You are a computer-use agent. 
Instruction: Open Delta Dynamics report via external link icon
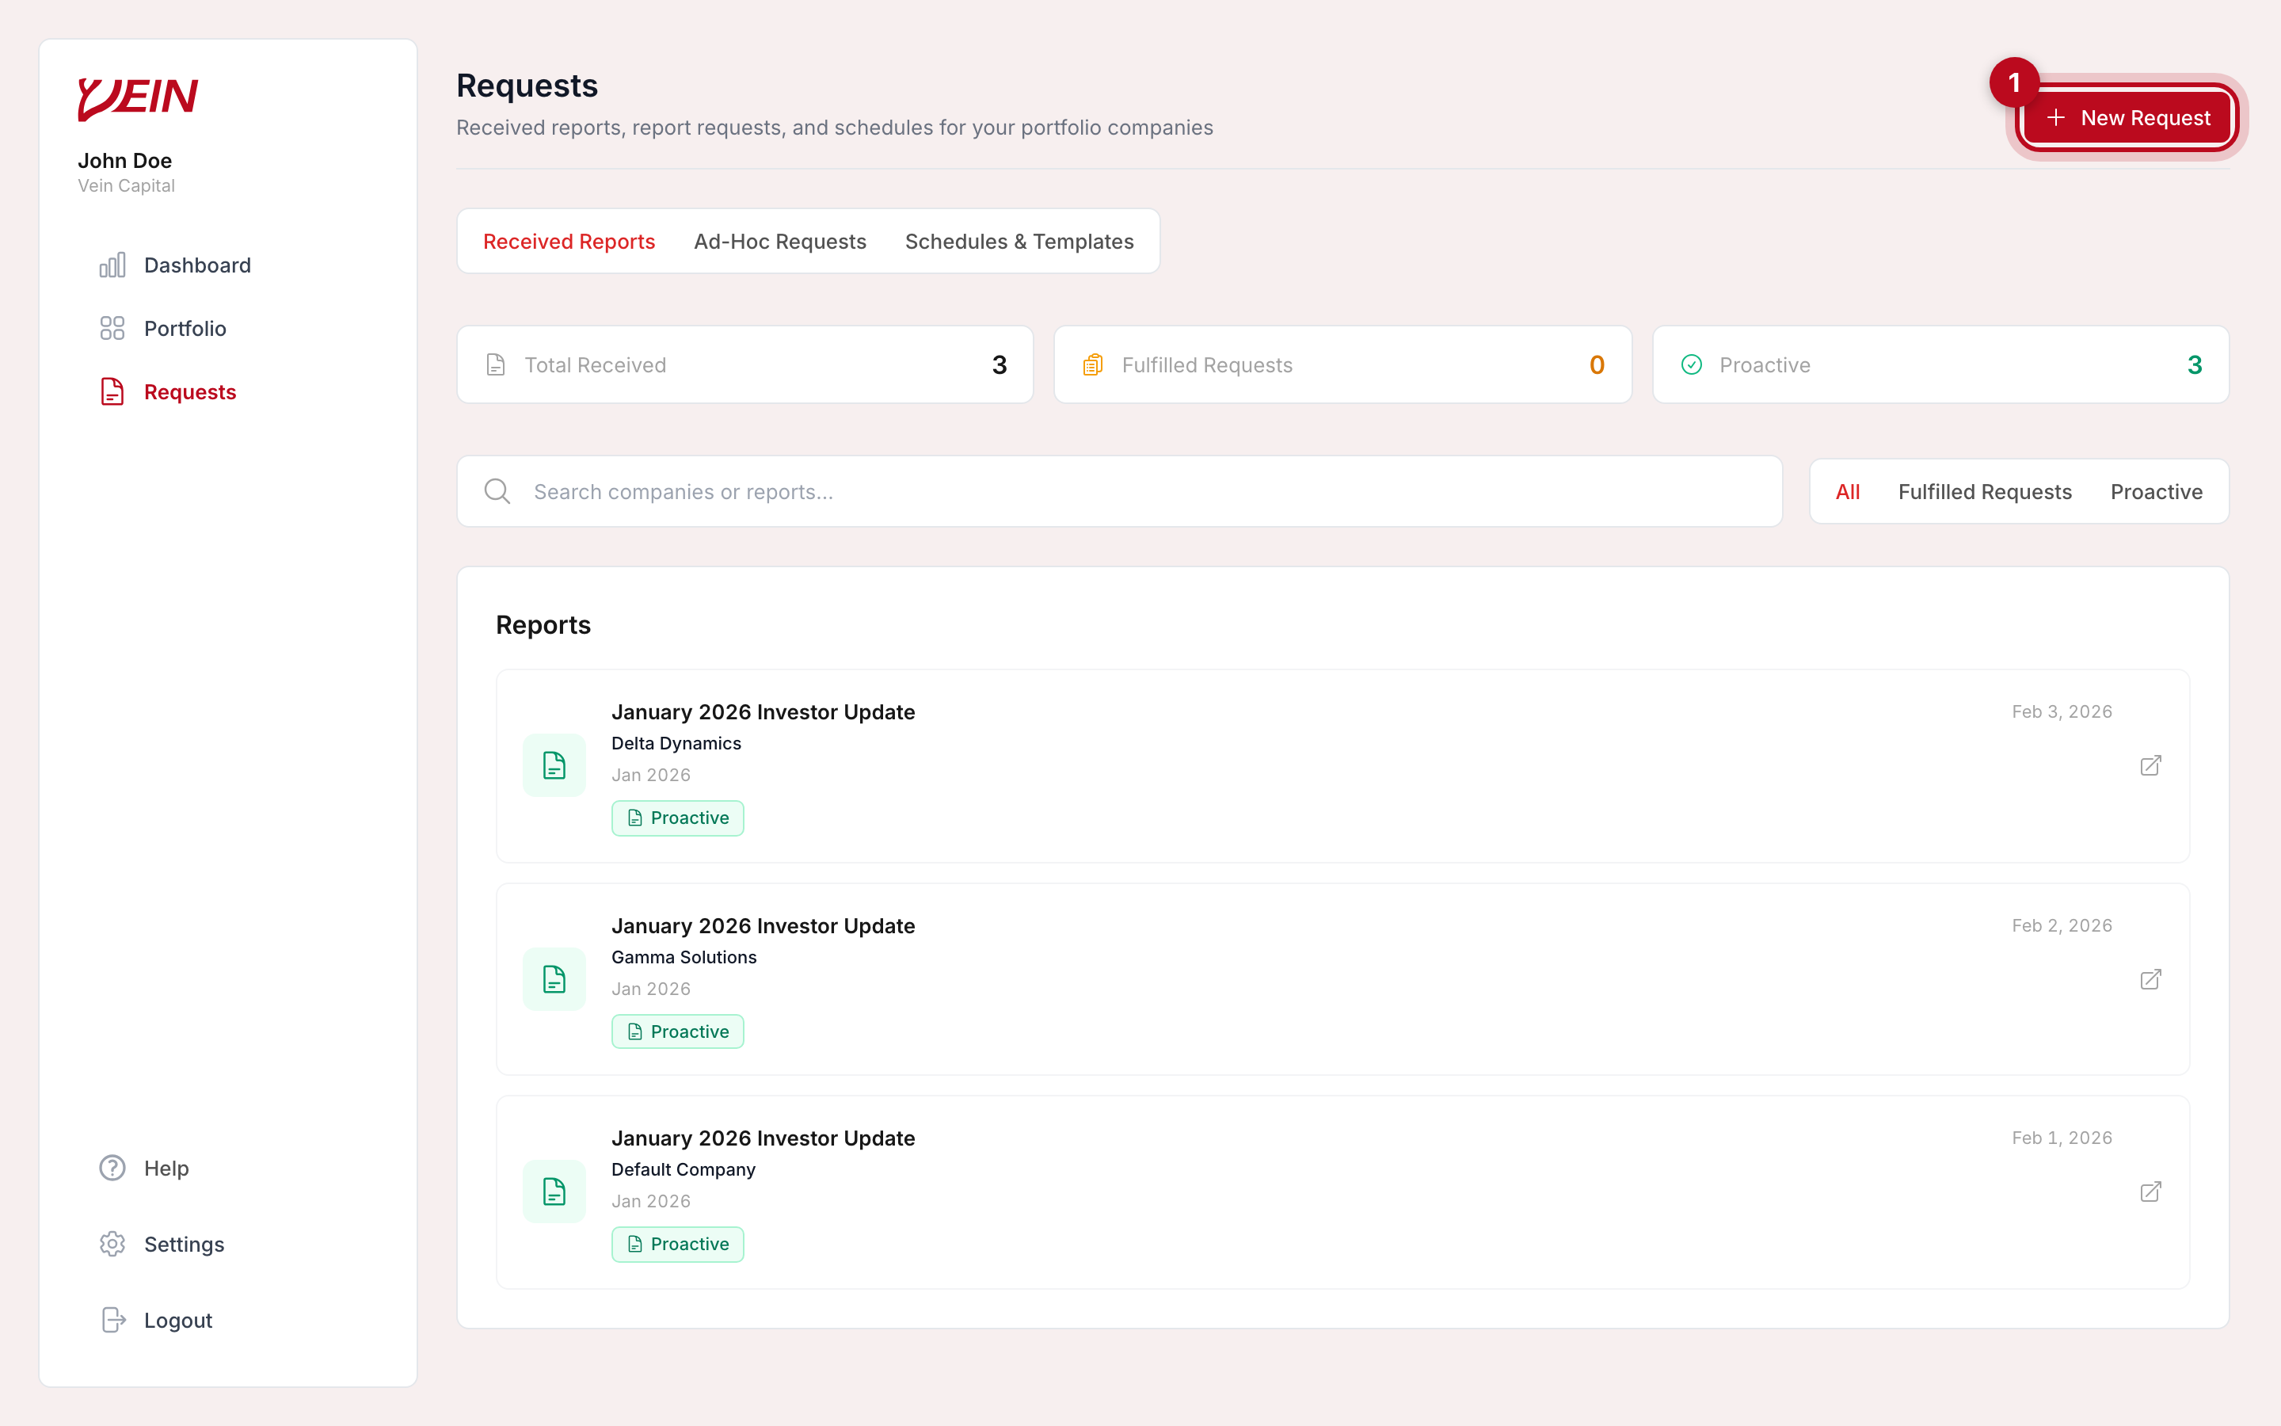coord(2150,764)
